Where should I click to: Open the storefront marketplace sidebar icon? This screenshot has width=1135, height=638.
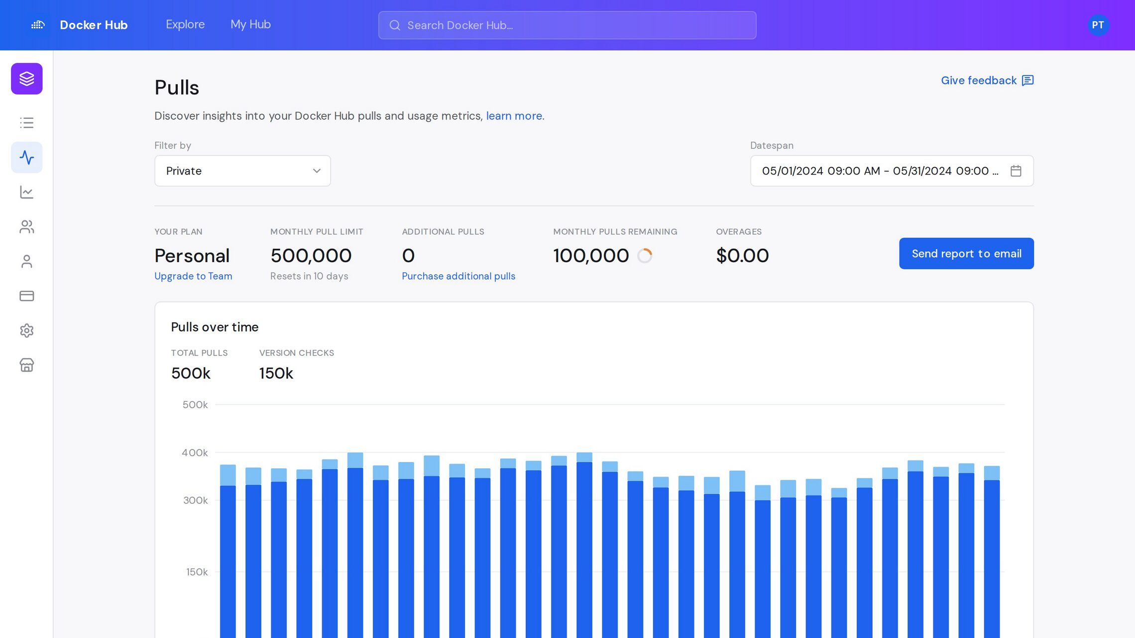[27, 365]
